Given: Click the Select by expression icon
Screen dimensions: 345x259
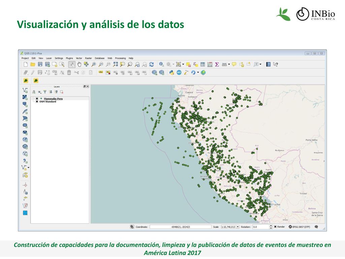Looking at the screenshot, I should (195, 64).
